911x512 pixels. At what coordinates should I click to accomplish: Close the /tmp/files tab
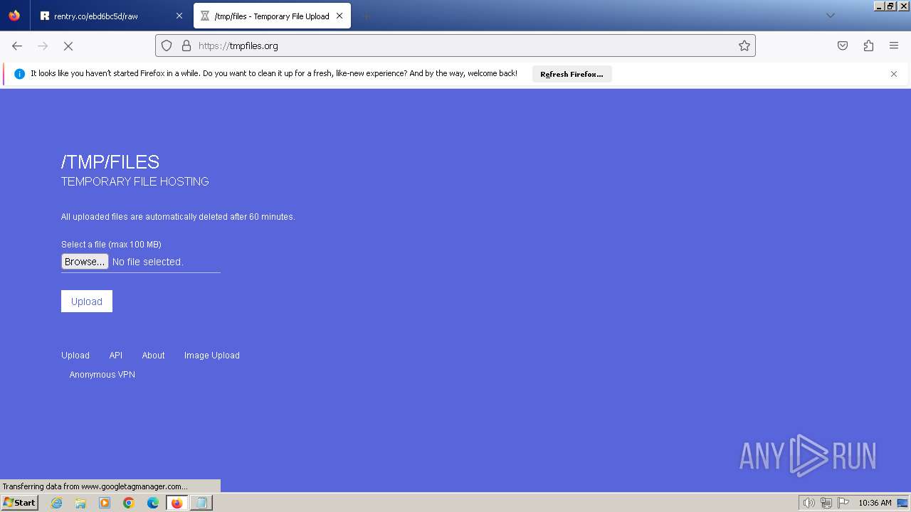point(339,16)
